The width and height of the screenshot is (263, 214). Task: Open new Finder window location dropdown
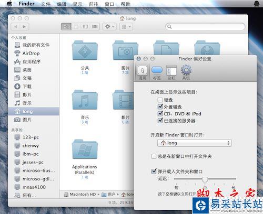(195, 143)
